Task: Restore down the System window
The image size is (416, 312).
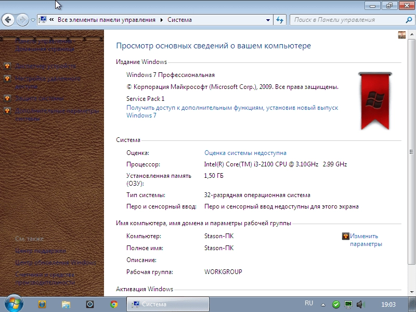Action: point(389,5)
